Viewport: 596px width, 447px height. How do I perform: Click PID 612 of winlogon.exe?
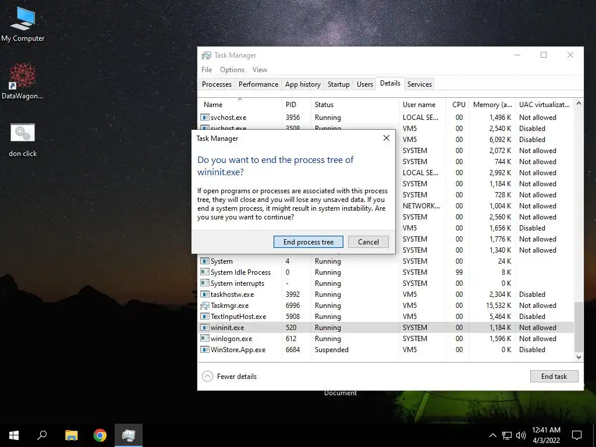tap(291, 338)
